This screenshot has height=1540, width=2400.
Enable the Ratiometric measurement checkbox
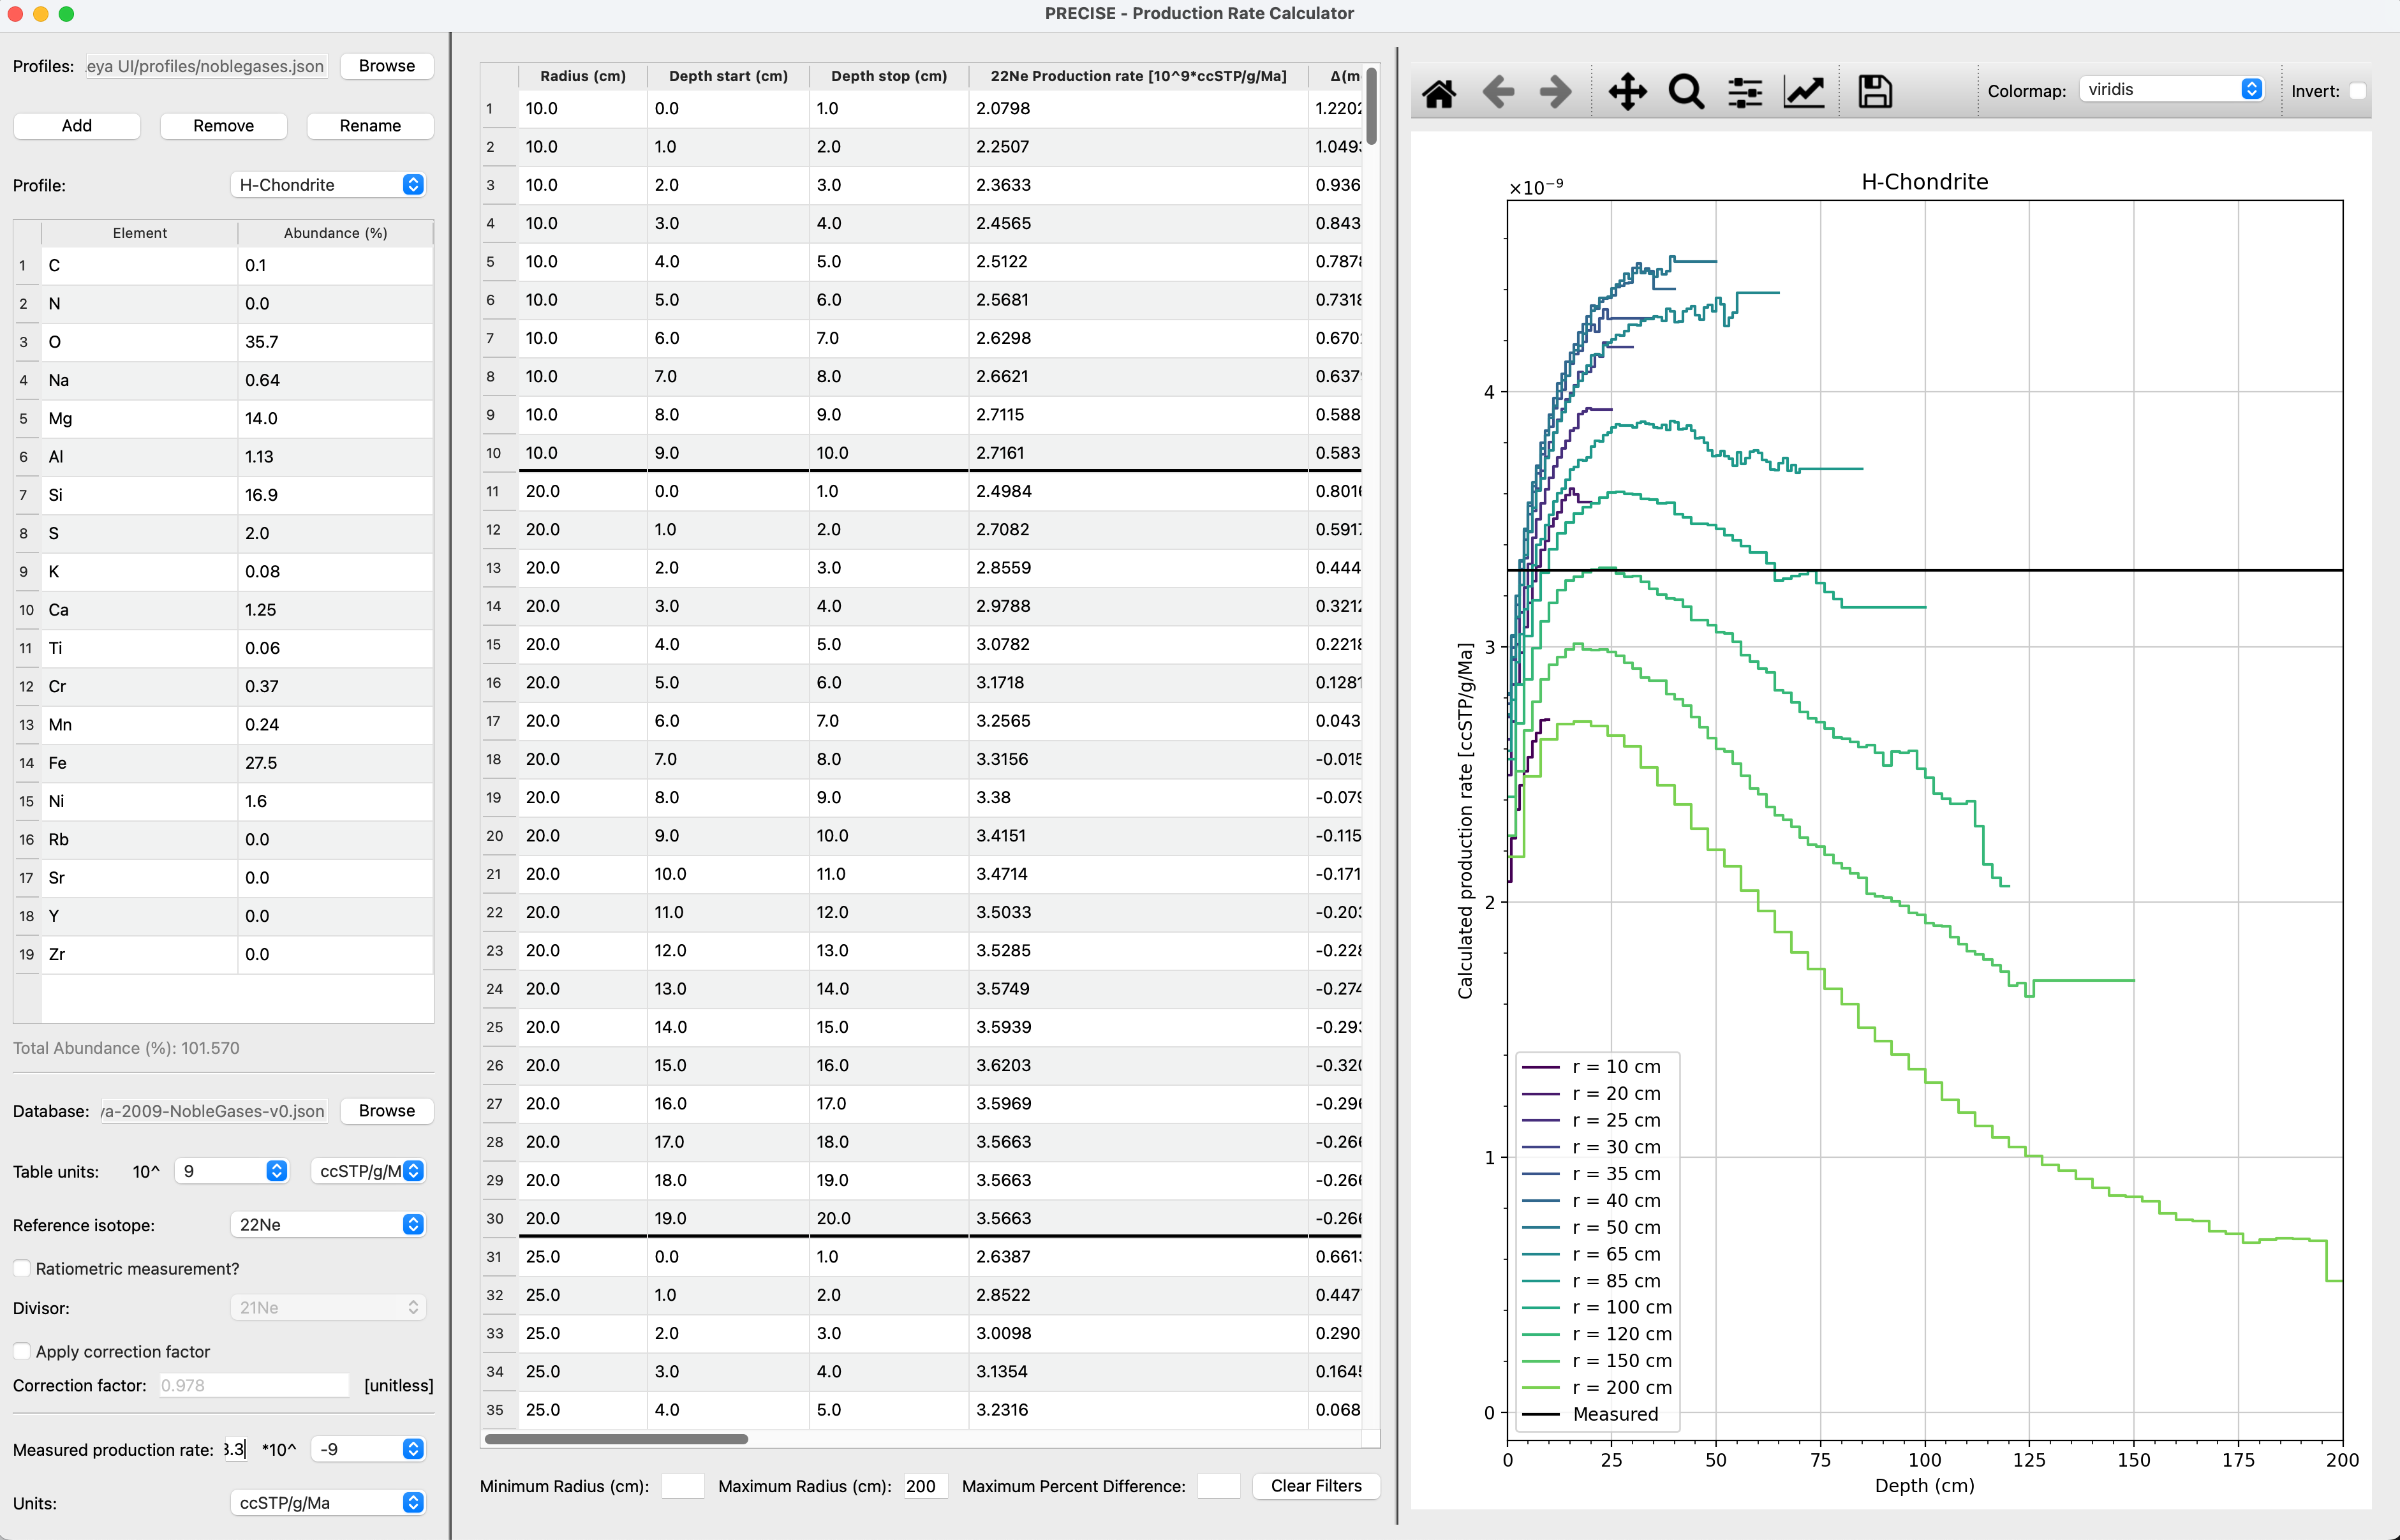tap(22, 1268)
